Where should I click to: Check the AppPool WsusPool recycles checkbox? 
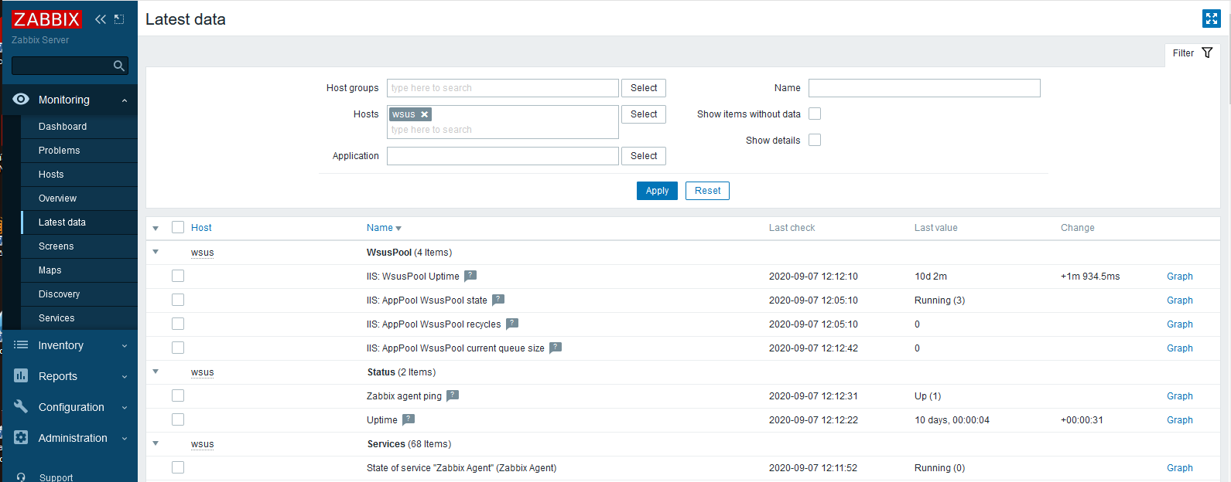click(178, 324)
